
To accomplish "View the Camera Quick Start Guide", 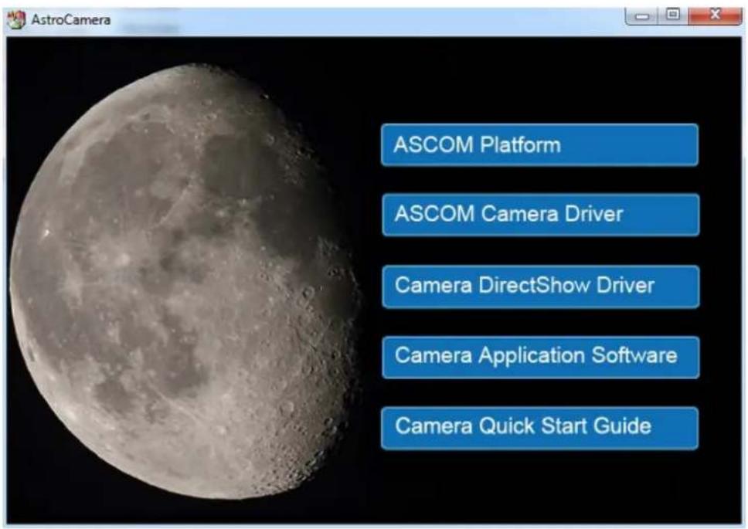I will 539,428.
